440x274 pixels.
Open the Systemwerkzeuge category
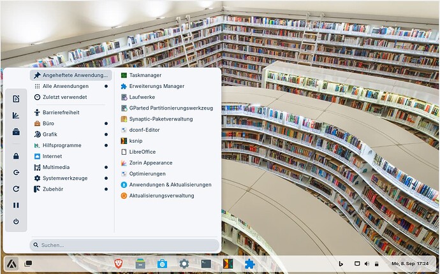click(x=71, y=178)
